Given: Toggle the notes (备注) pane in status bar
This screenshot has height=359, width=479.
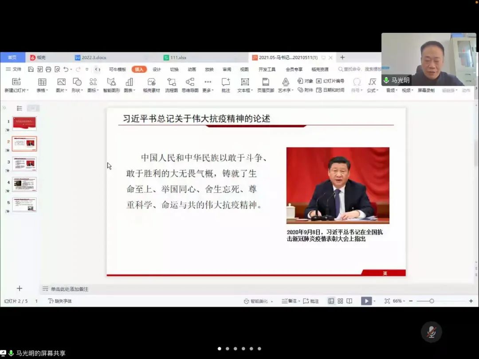Looking at the screenshot, I should 290,301.
